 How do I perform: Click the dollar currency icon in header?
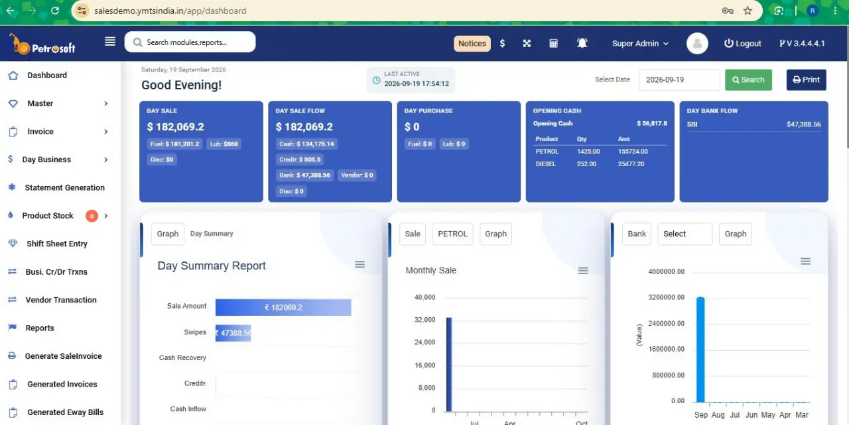pyautogui.click(x=502, y=44)
